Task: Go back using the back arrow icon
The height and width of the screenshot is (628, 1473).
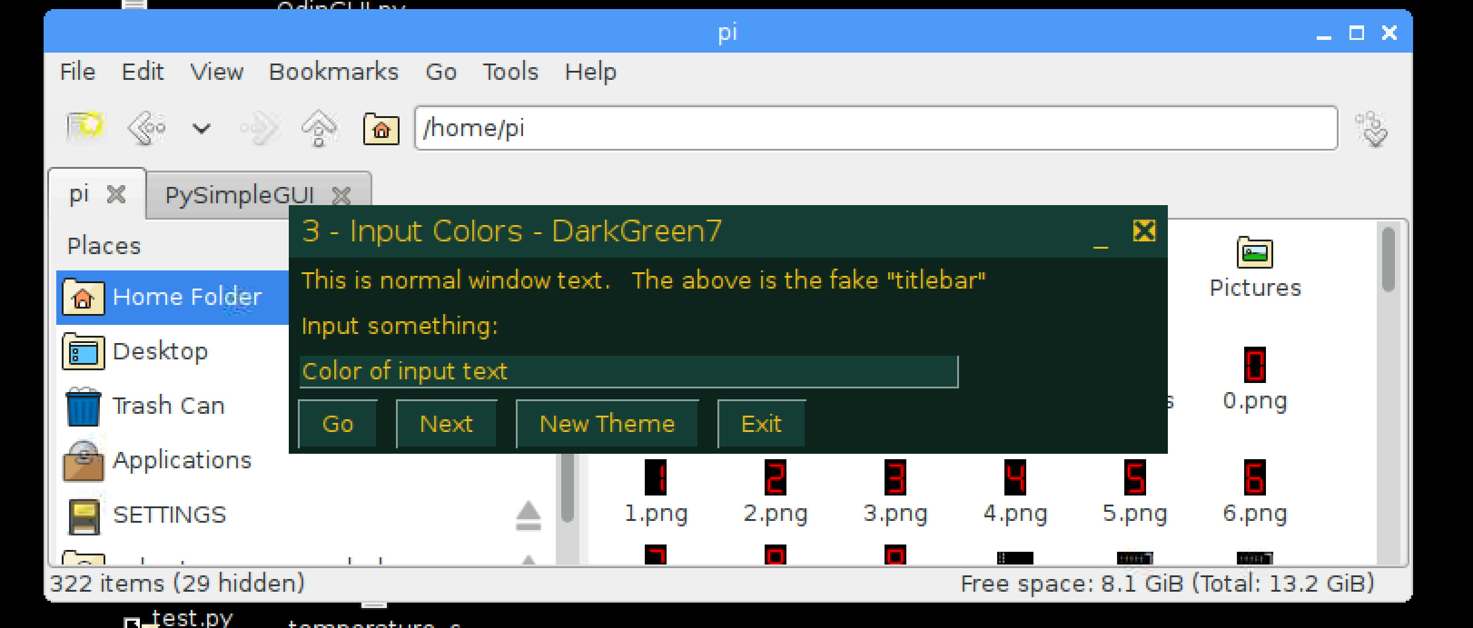Action: click(x=147, y=128)
